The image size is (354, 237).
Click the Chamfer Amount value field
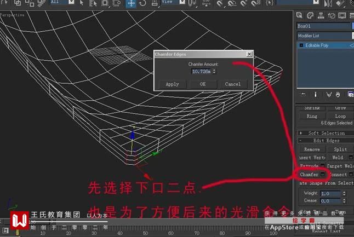click(x=201, y=72)
